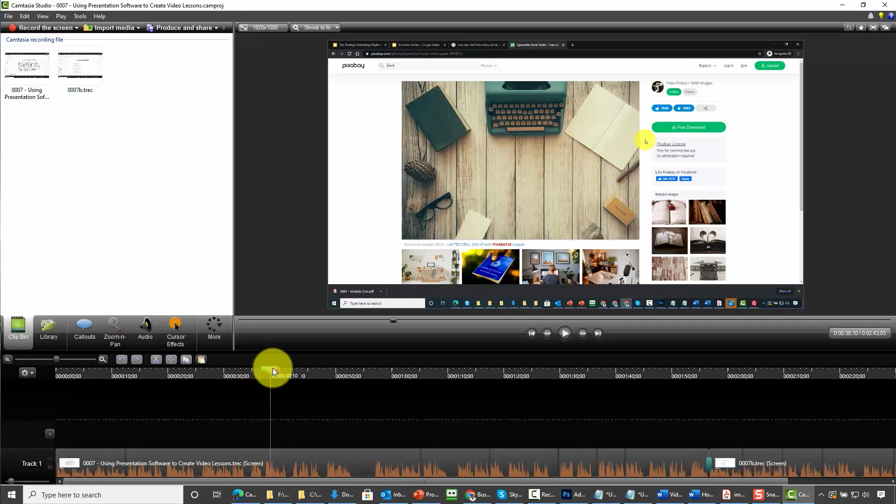Image resolution: width=896 pixels, height=504 pixels.
Task: Click the Cut scissors icon on timeline toolbar
Action: coord(156,359)
